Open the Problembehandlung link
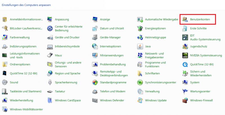This screenshot has width=225, height=115. (113, 64)
